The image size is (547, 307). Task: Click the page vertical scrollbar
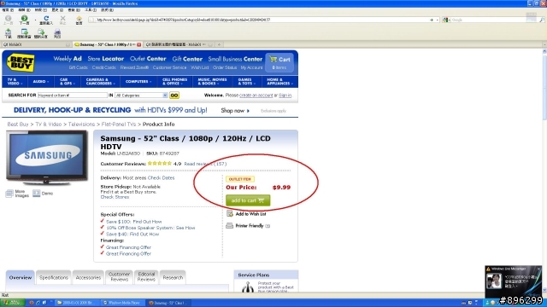click(544, 171)
